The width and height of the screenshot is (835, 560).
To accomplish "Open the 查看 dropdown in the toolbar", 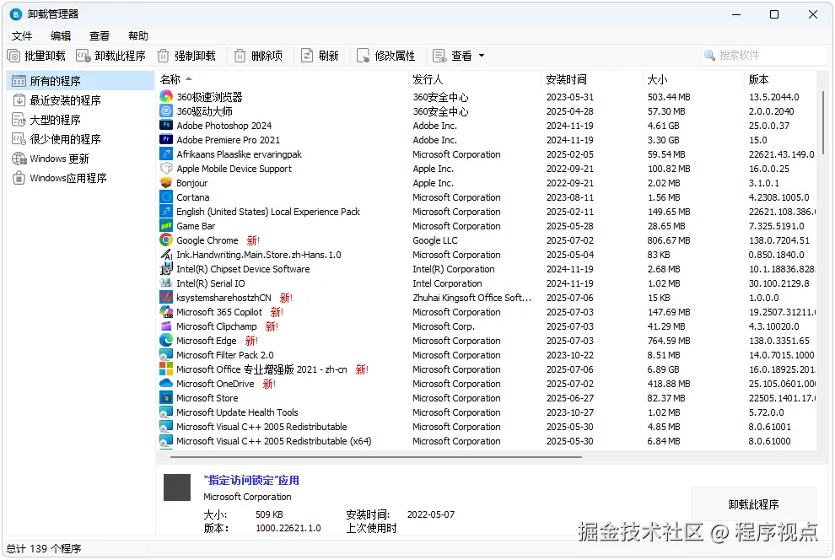I will point(458,56).
